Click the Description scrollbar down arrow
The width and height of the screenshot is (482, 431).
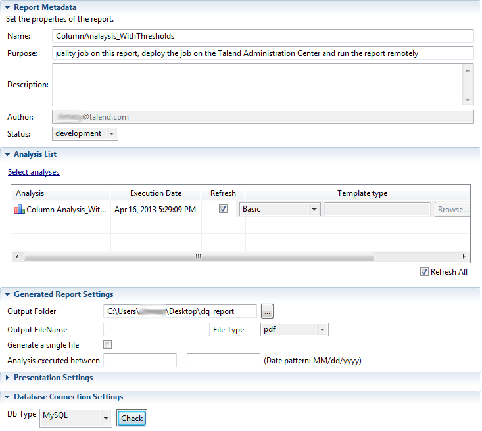(x=468, y=100)
